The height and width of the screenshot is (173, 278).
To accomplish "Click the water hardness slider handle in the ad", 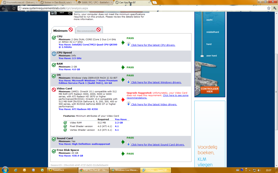I will [x=202, y=56].
